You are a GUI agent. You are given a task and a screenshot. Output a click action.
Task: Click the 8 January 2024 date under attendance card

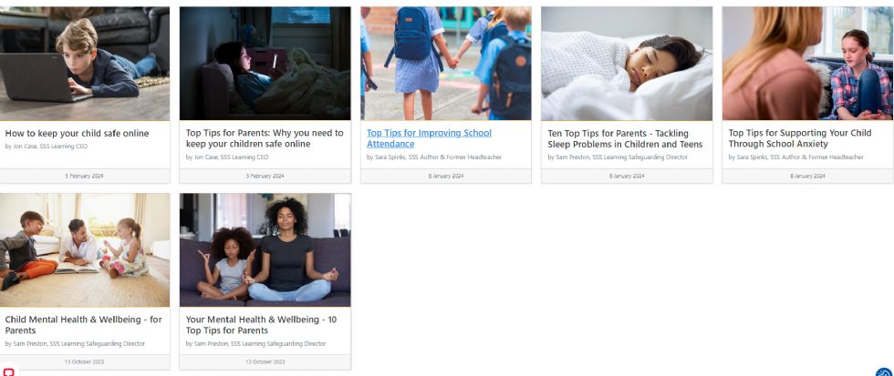446,176
